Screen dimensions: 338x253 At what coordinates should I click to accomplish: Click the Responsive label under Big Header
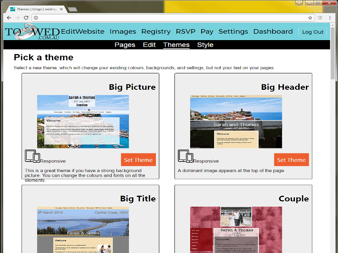tap(206, 161)
